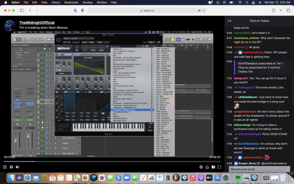Open the TheMidnightOfficial channel link
The width and height of the screenshot is (294, 184).
pos(37,23)
